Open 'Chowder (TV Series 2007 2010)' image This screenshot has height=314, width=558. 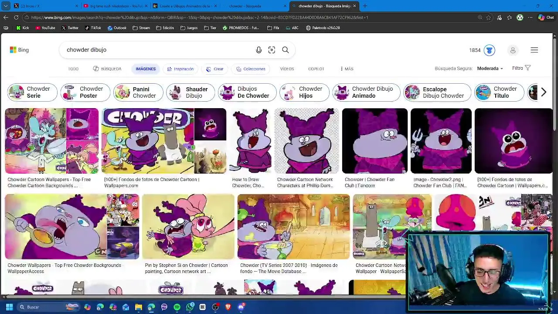(293, 227)
